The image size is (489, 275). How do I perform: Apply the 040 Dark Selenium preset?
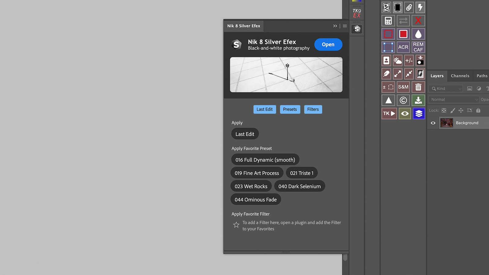click(x=299, y=186)
